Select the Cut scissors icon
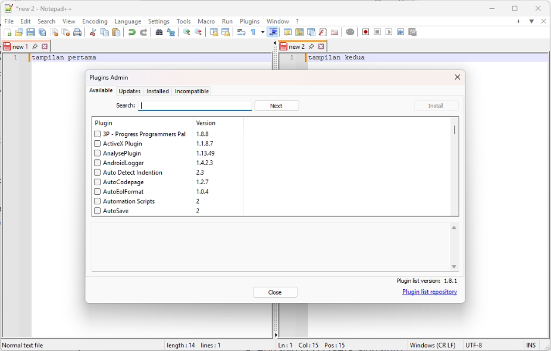Screen dimensions: 551x351 coord(93,32)
